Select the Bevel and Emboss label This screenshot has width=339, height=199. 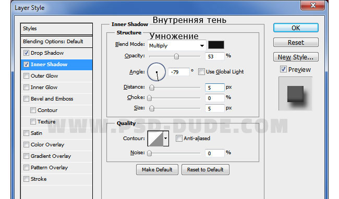click(x=52, y=98)
